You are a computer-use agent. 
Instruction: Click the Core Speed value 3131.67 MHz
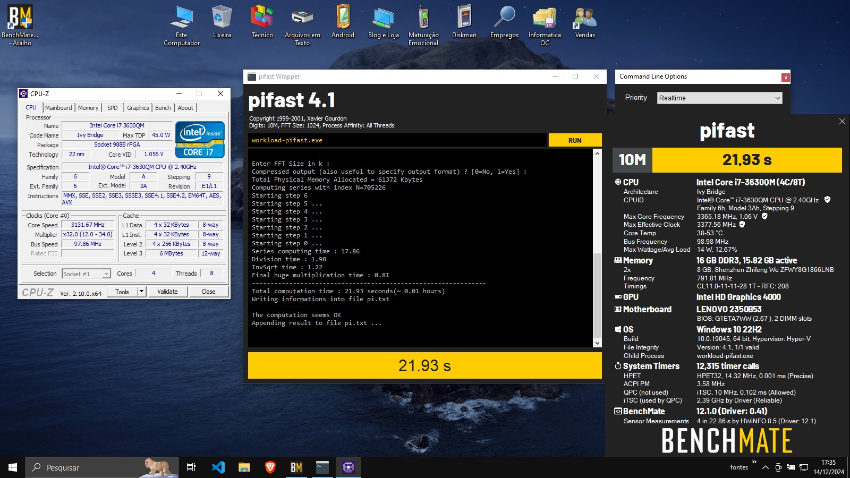click(x=88, y=225)
